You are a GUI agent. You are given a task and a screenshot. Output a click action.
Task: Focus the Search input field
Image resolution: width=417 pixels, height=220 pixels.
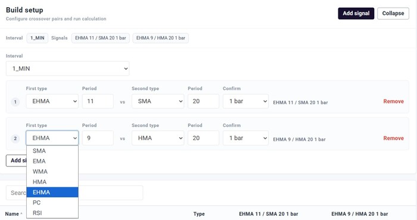(x=74, y=193)
